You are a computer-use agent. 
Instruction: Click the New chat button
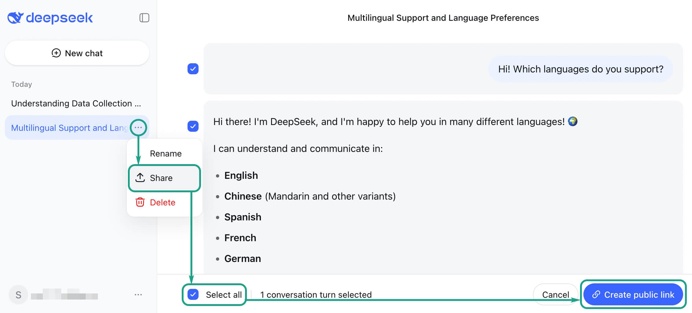[77, 53]
